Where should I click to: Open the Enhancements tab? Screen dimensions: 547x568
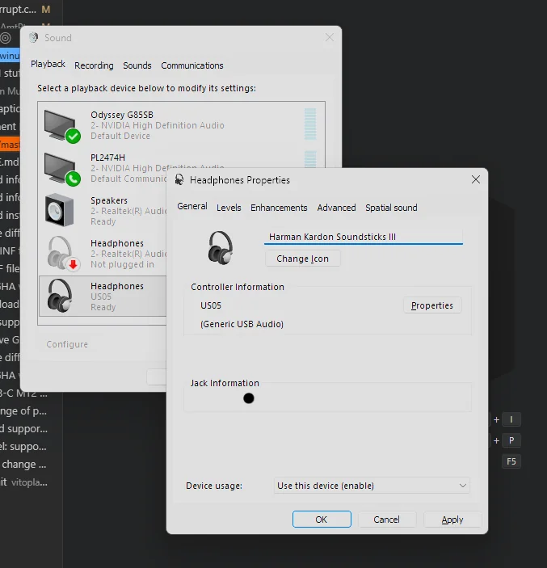[279, 208]
